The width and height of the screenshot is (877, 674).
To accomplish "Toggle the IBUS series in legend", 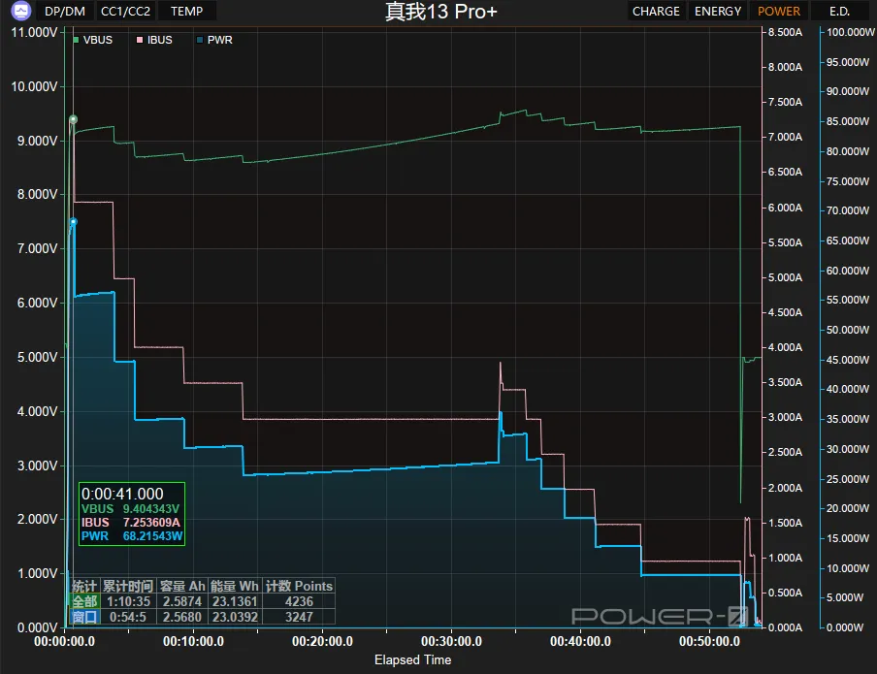I will coord(157,40).
